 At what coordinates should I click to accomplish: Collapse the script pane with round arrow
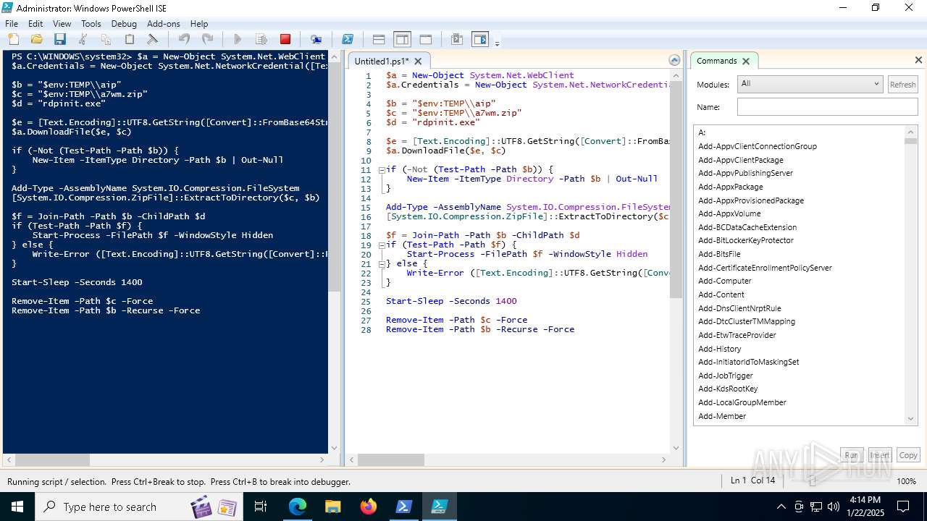[x=674, y=60]
